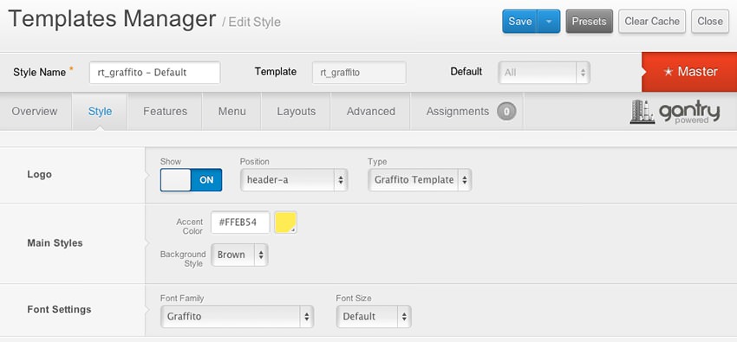This screenshot has width=737, height=342.
Task: Expand the Font Family Graffito dropdown
Action: pos(237,317)
